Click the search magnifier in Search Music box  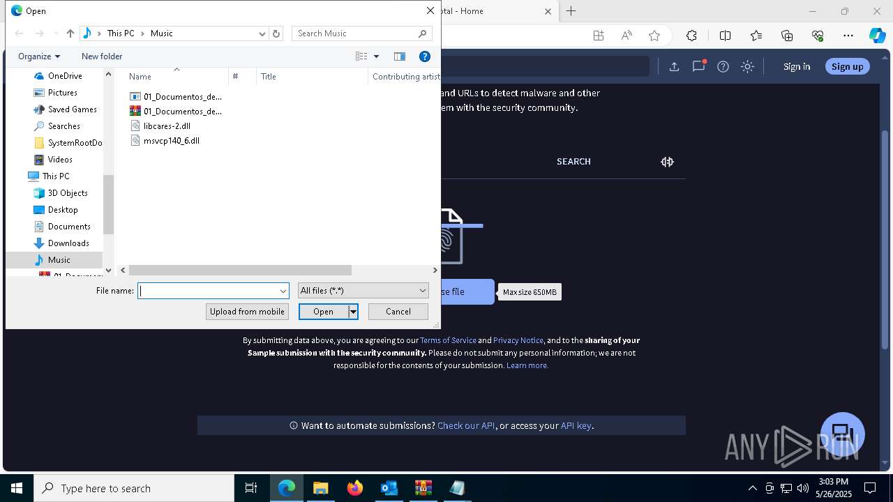(422, 33)
